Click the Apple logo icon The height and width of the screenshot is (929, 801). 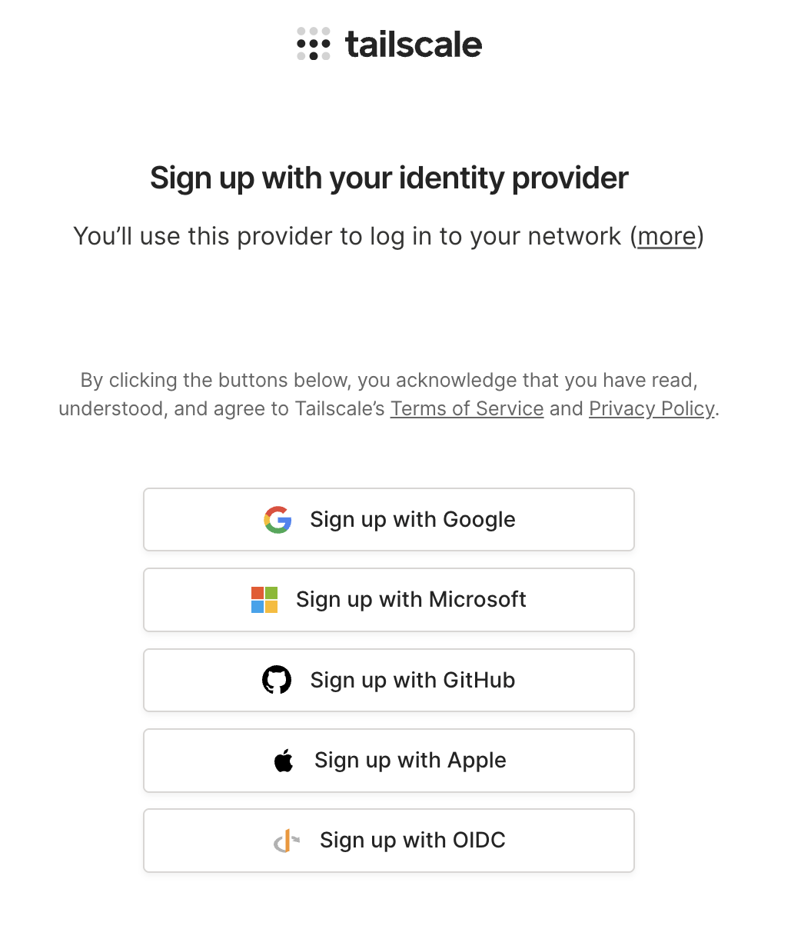click(x=284, y=759)
